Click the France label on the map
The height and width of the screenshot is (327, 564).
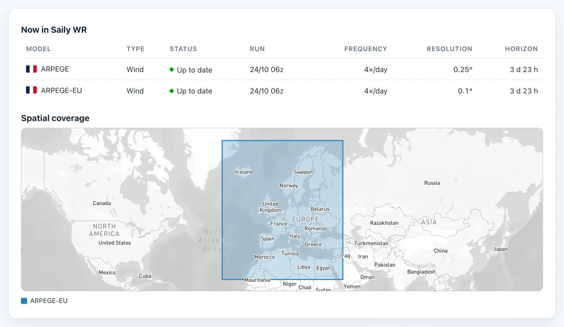click(x=279, y=224)
